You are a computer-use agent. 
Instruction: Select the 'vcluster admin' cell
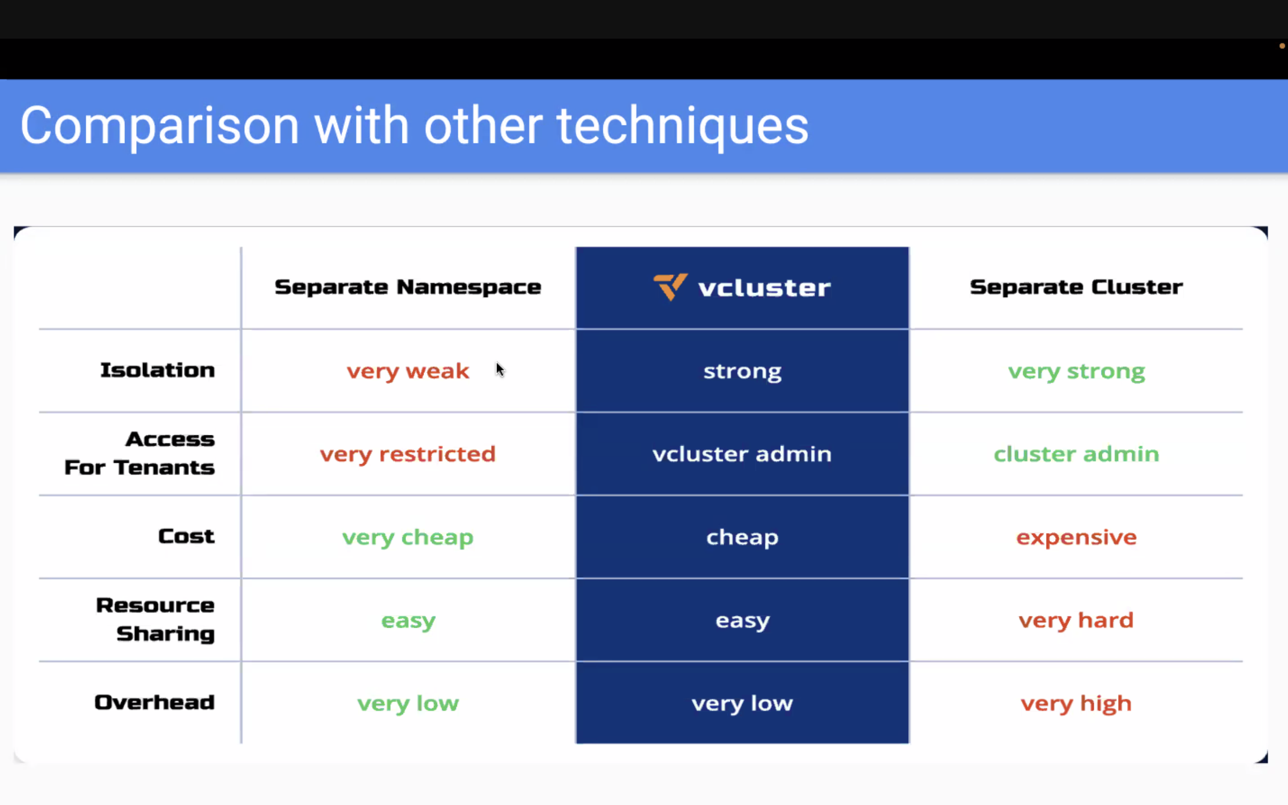click(x=742, y=454)
